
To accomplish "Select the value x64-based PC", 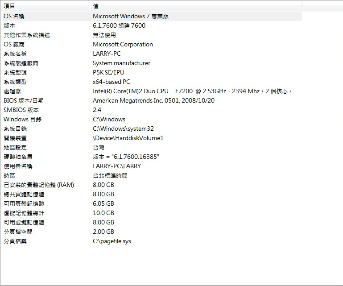I will pos(112,82).
